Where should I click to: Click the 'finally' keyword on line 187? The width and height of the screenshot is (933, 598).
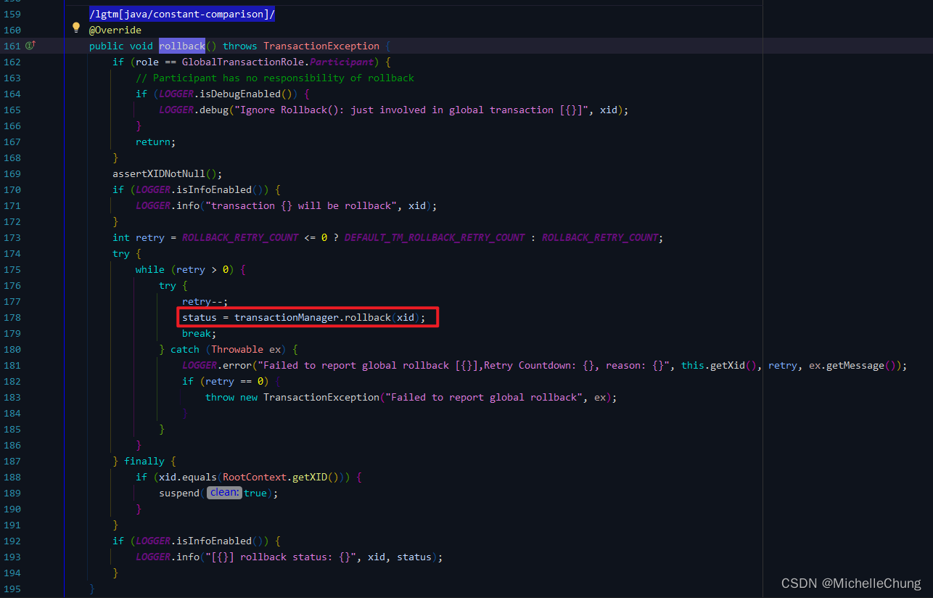click(144, 461)
